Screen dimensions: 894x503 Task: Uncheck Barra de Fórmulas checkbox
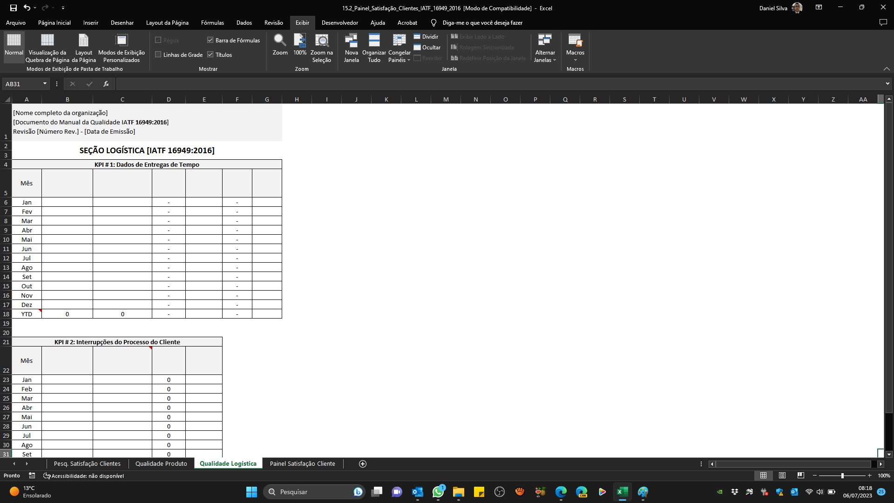point(210,41)
